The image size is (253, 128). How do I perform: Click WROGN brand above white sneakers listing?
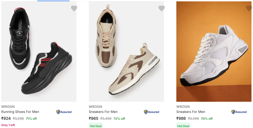click(183, 107)
